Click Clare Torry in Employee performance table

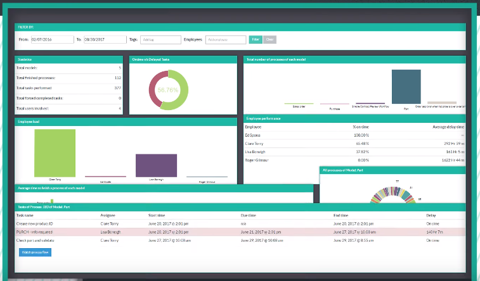[254, 144]
